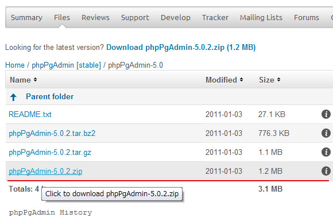Image resolution: width=333 pixels, height=218 pixels.
Task: Switch to the Summary tab
Action: click(26, 17)
